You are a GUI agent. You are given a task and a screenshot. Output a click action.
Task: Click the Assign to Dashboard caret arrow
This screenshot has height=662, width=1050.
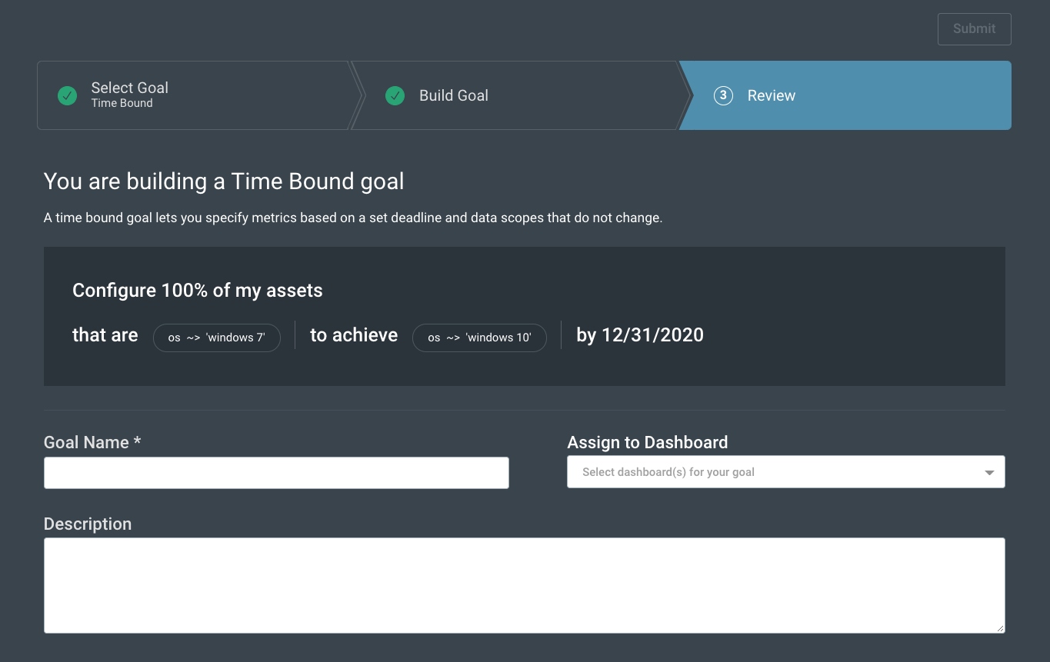pos(989,473)
